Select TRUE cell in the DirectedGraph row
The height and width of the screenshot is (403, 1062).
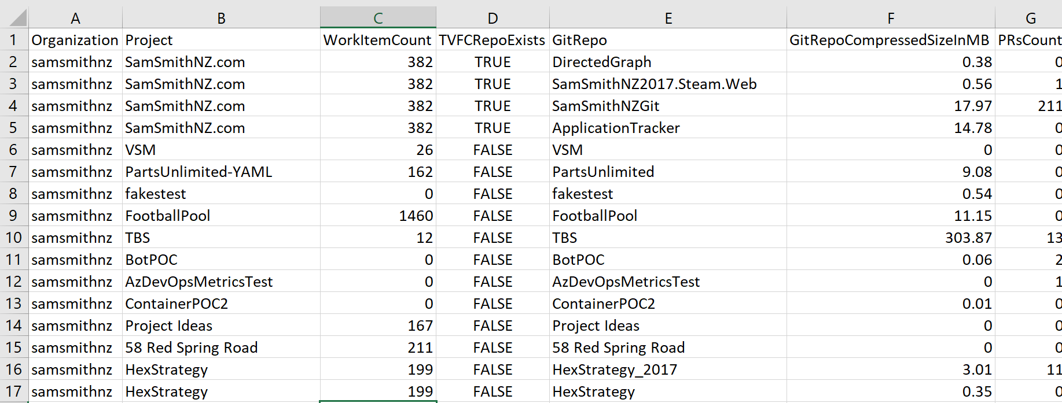pyautogui.click(x=493, y=62)
